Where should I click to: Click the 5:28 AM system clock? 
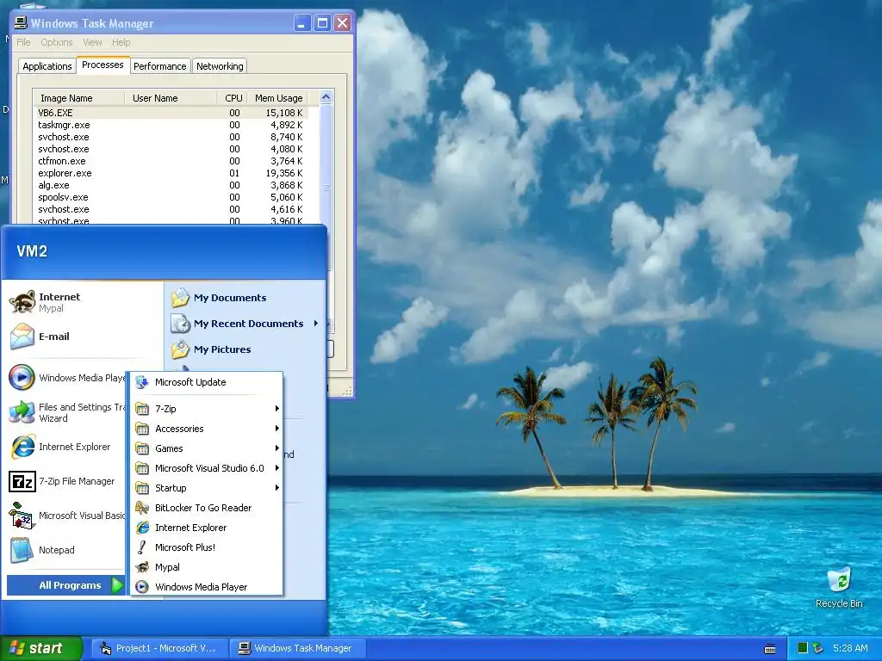pyautogui.click(x=850, y=648)
